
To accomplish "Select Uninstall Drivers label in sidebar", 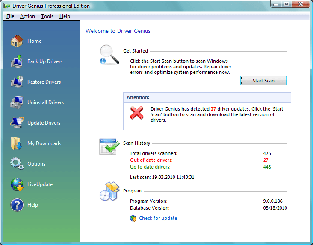I will point(45,102).
